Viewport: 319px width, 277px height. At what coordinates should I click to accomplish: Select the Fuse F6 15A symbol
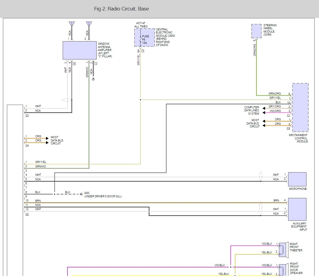(141, 39)
